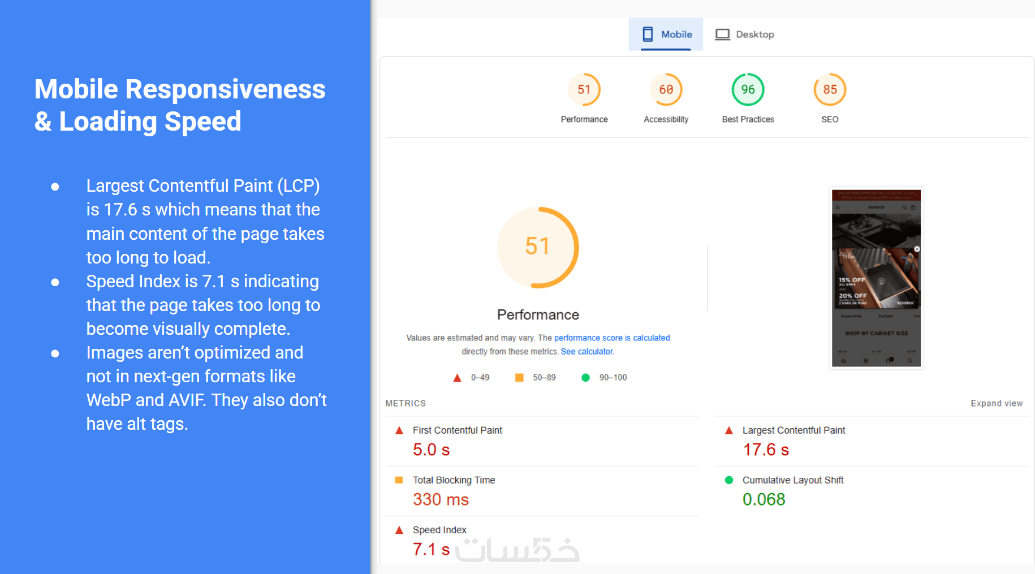Select the Best Practices score gauge 96
1035x574 pixels.
click(748, 89)
